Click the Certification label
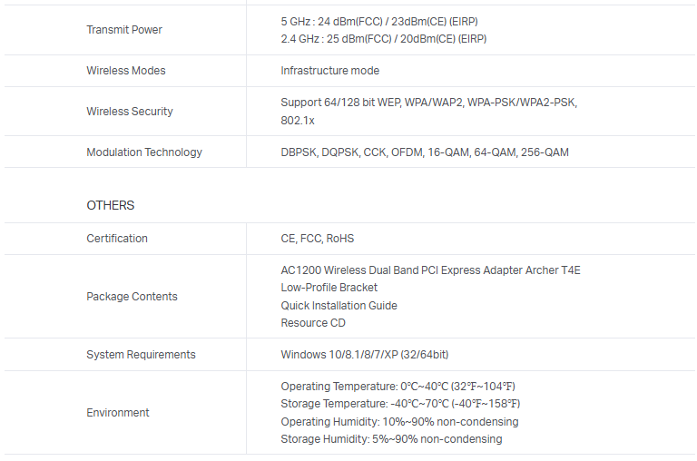 click(117, 239)
